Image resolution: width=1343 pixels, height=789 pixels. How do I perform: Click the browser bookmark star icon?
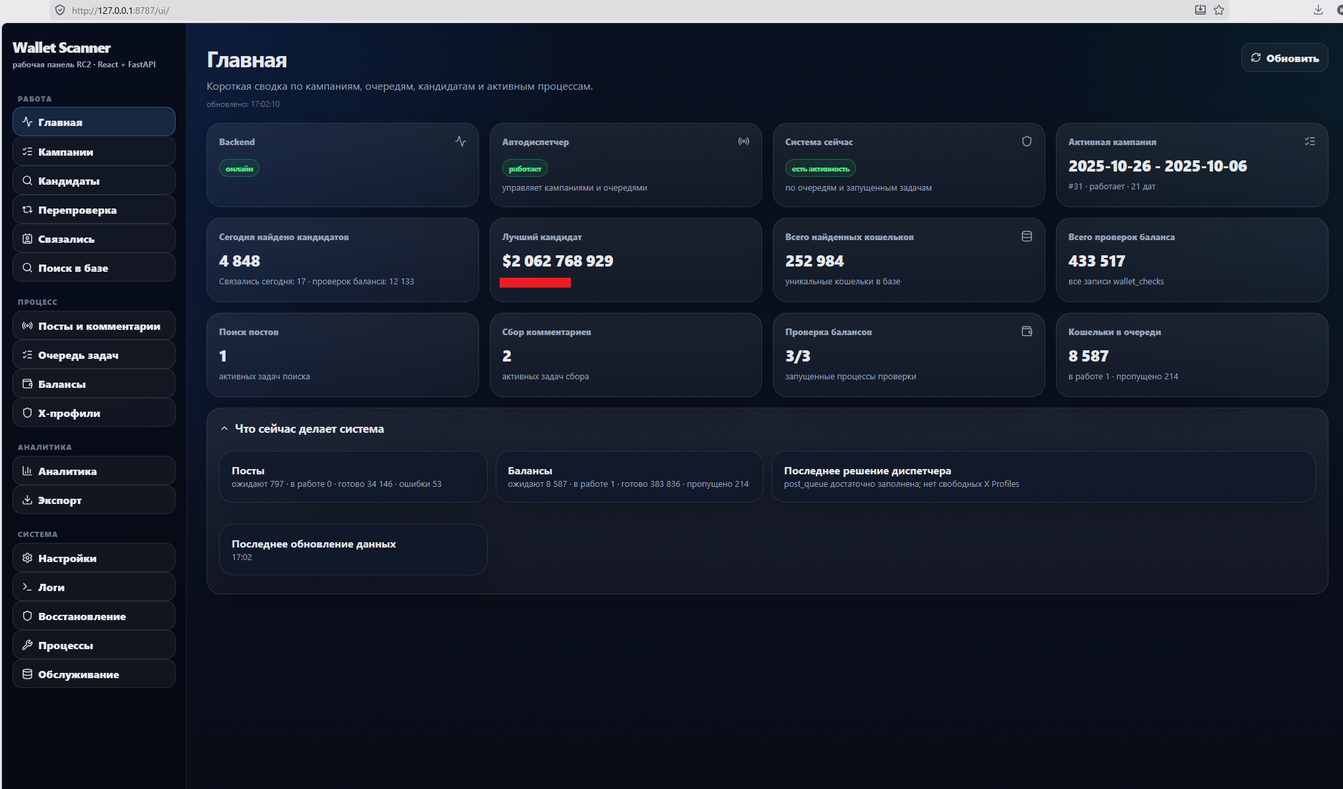click(1219, 10)
